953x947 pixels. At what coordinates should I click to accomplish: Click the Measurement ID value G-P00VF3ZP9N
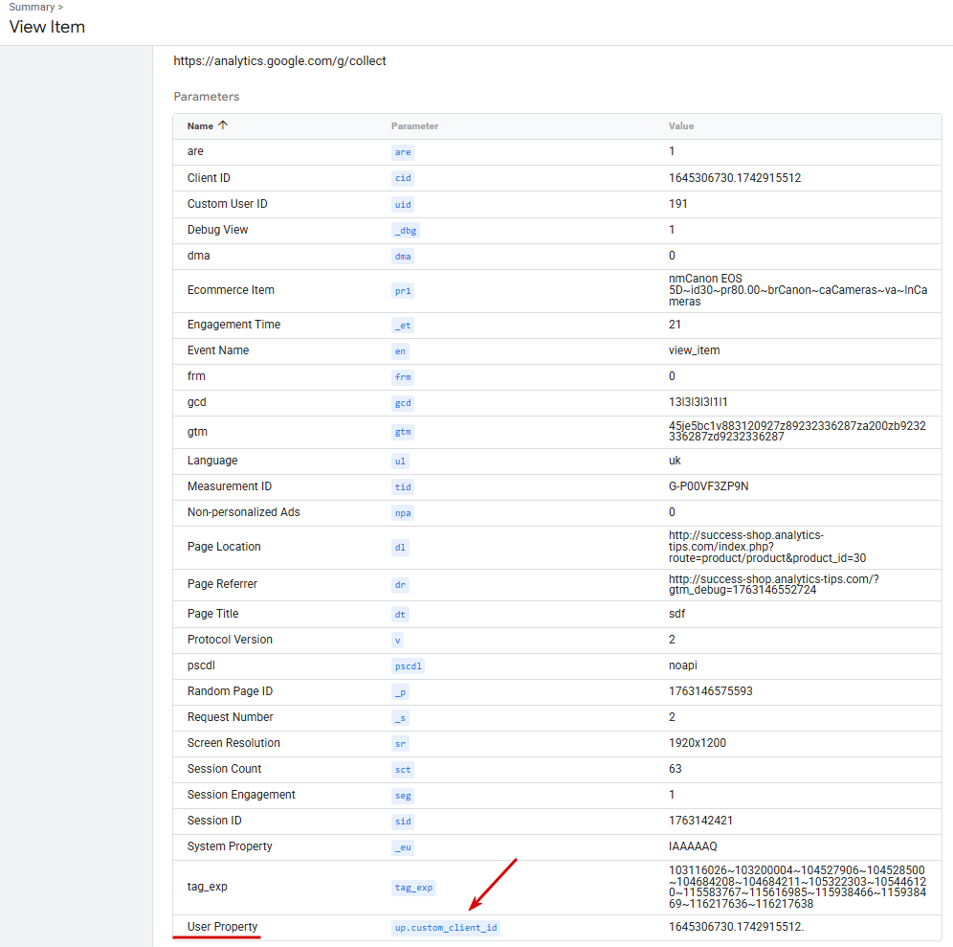click(708, 486)
